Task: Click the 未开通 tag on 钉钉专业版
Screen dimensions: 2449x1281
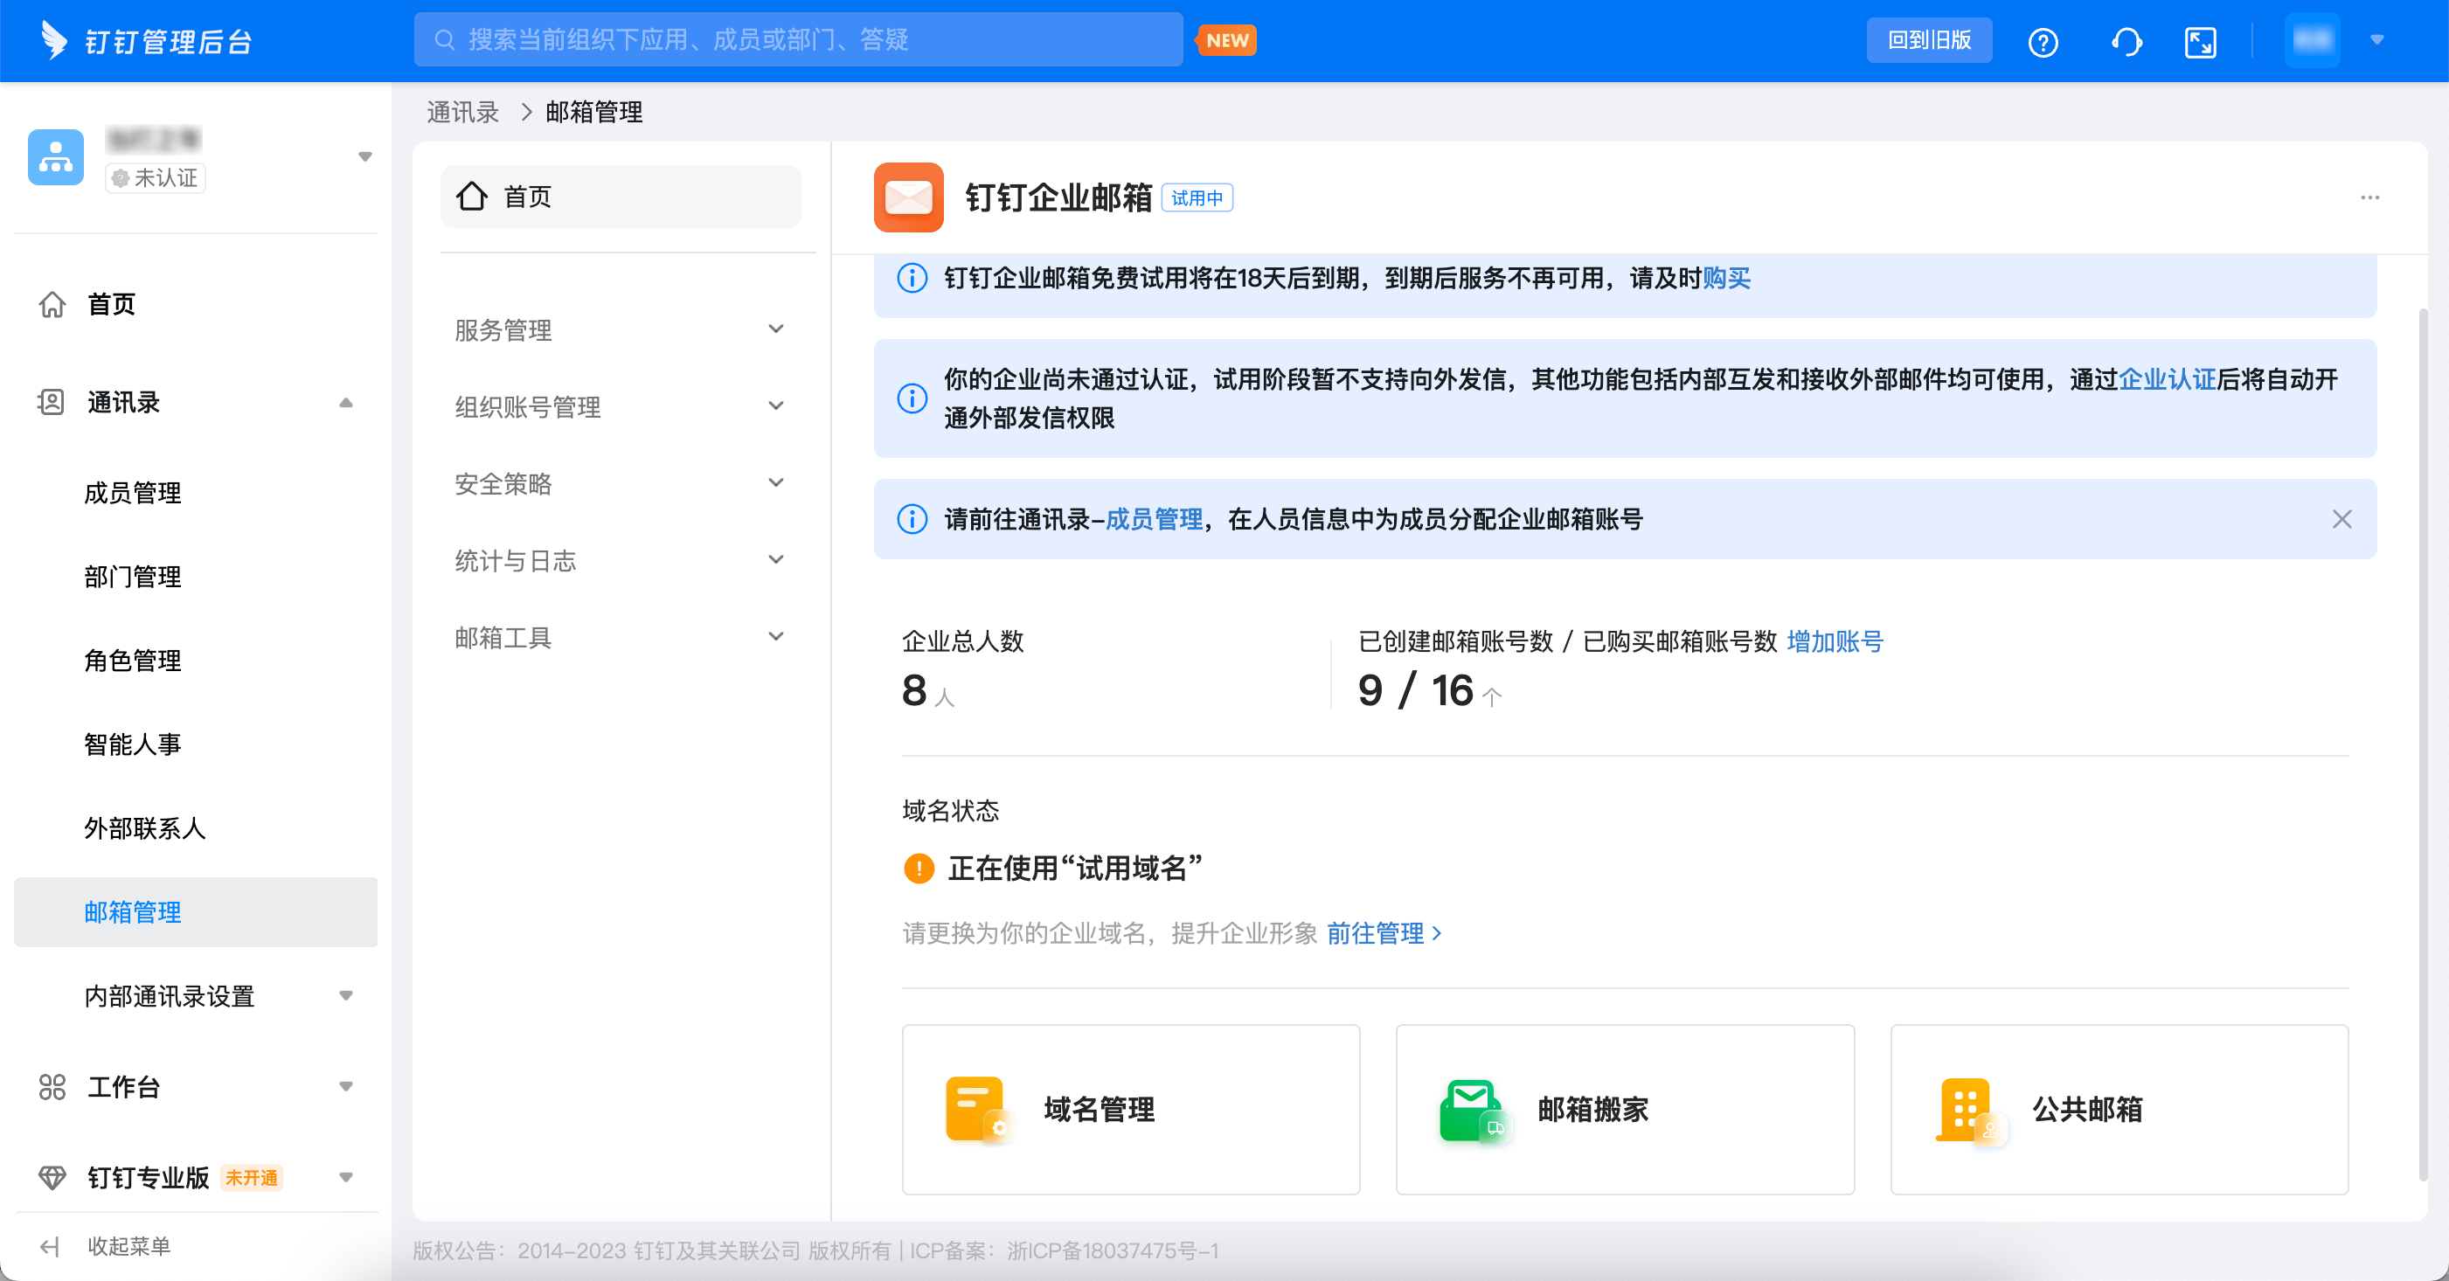Action: [251, 1177]
